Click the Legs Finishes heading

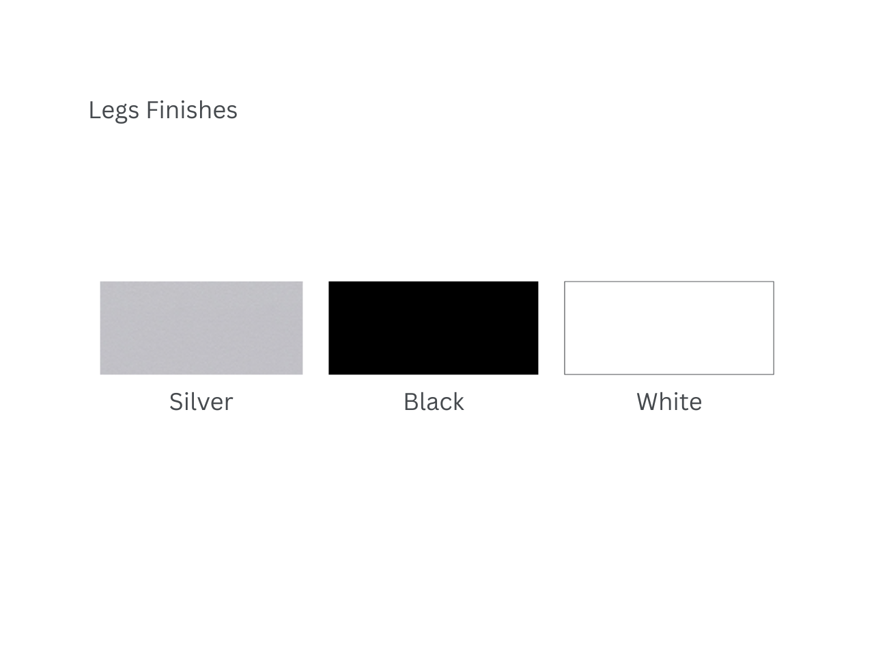163,110
